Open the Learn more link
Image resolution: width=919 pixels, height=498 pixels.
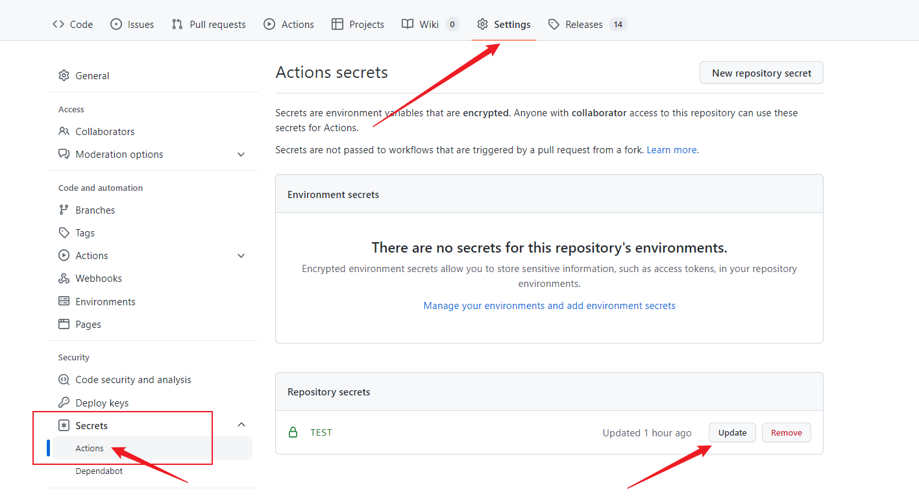[671, 150]
